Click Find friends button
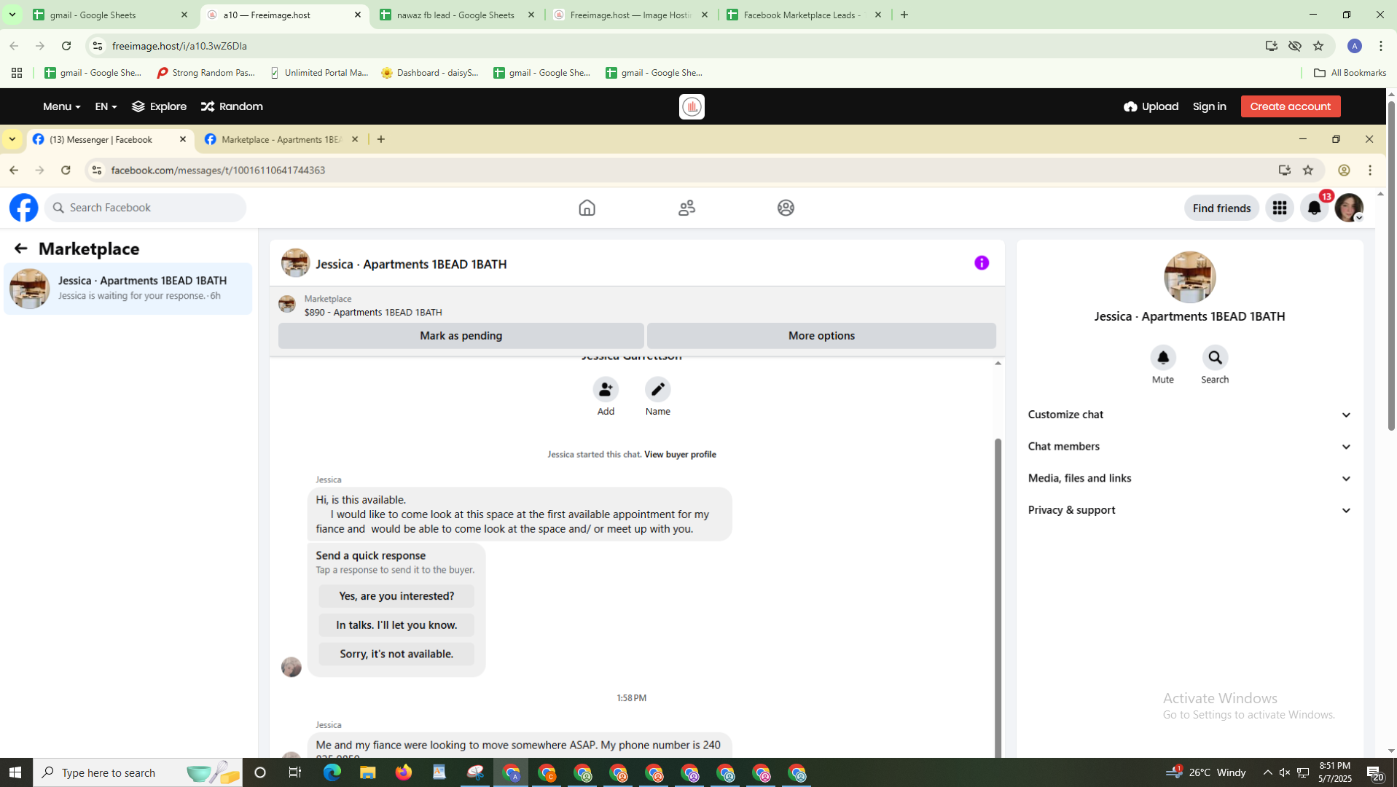 point(1221,208)
